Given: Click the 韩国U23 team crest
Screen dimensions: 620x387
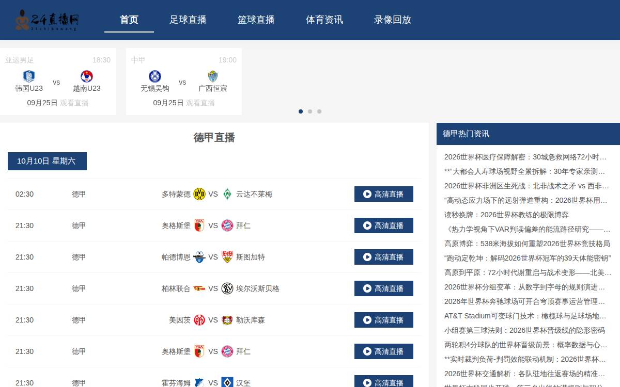Looking at the screenshot, I should pos(29,76).
